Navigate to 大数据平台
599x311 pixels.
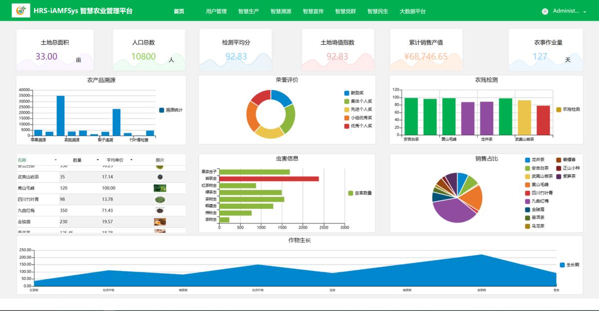411,10
